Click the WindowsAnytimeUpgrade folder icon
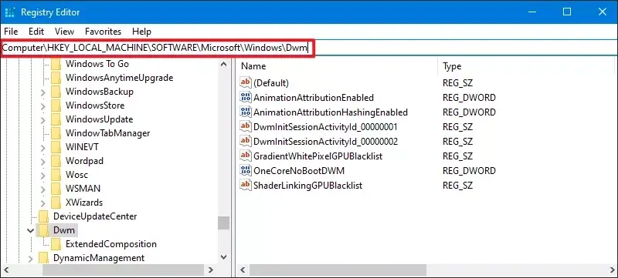Screen dimensions: 618x278 pos(56,77)
